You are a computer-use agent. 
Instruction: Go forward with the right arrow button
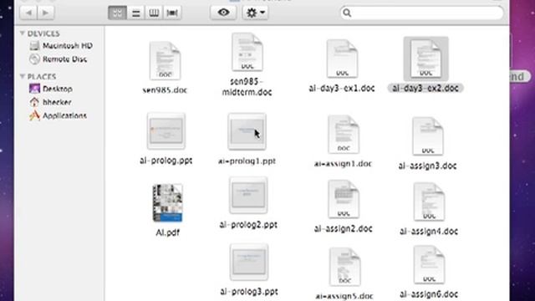coord(45,13)
